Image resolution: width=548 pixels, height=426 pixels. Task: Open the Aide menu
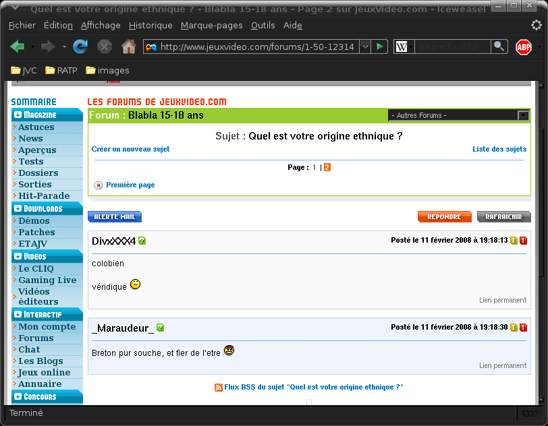[292, 26]
